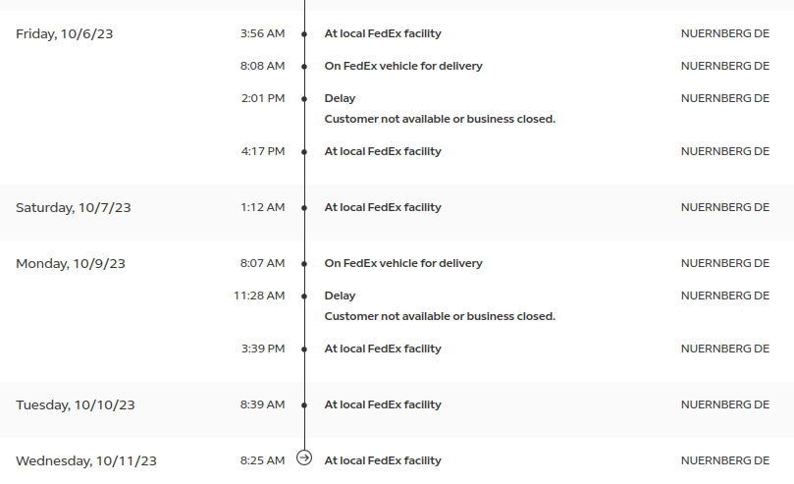Click Friday's 'On FedEx vehicle for delivery' status
The height and width of the screenshot is (484, 794).
coord(403,66)
